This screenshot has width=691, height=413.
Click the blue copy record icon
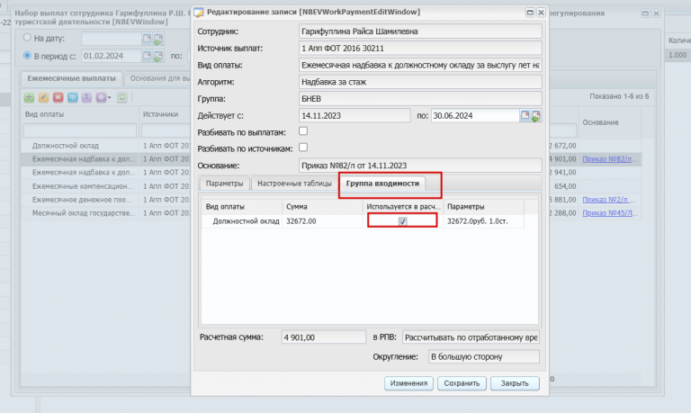(x=73, y=97)
